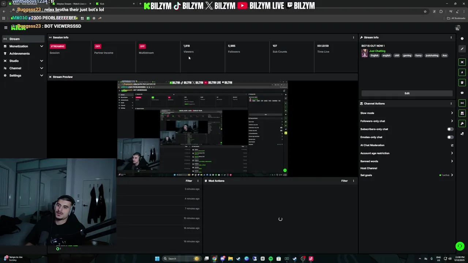Toggle Subscribers-only chat switch
Image resolution: width=468 pixels, height=263 pixels.
[450, 129]
